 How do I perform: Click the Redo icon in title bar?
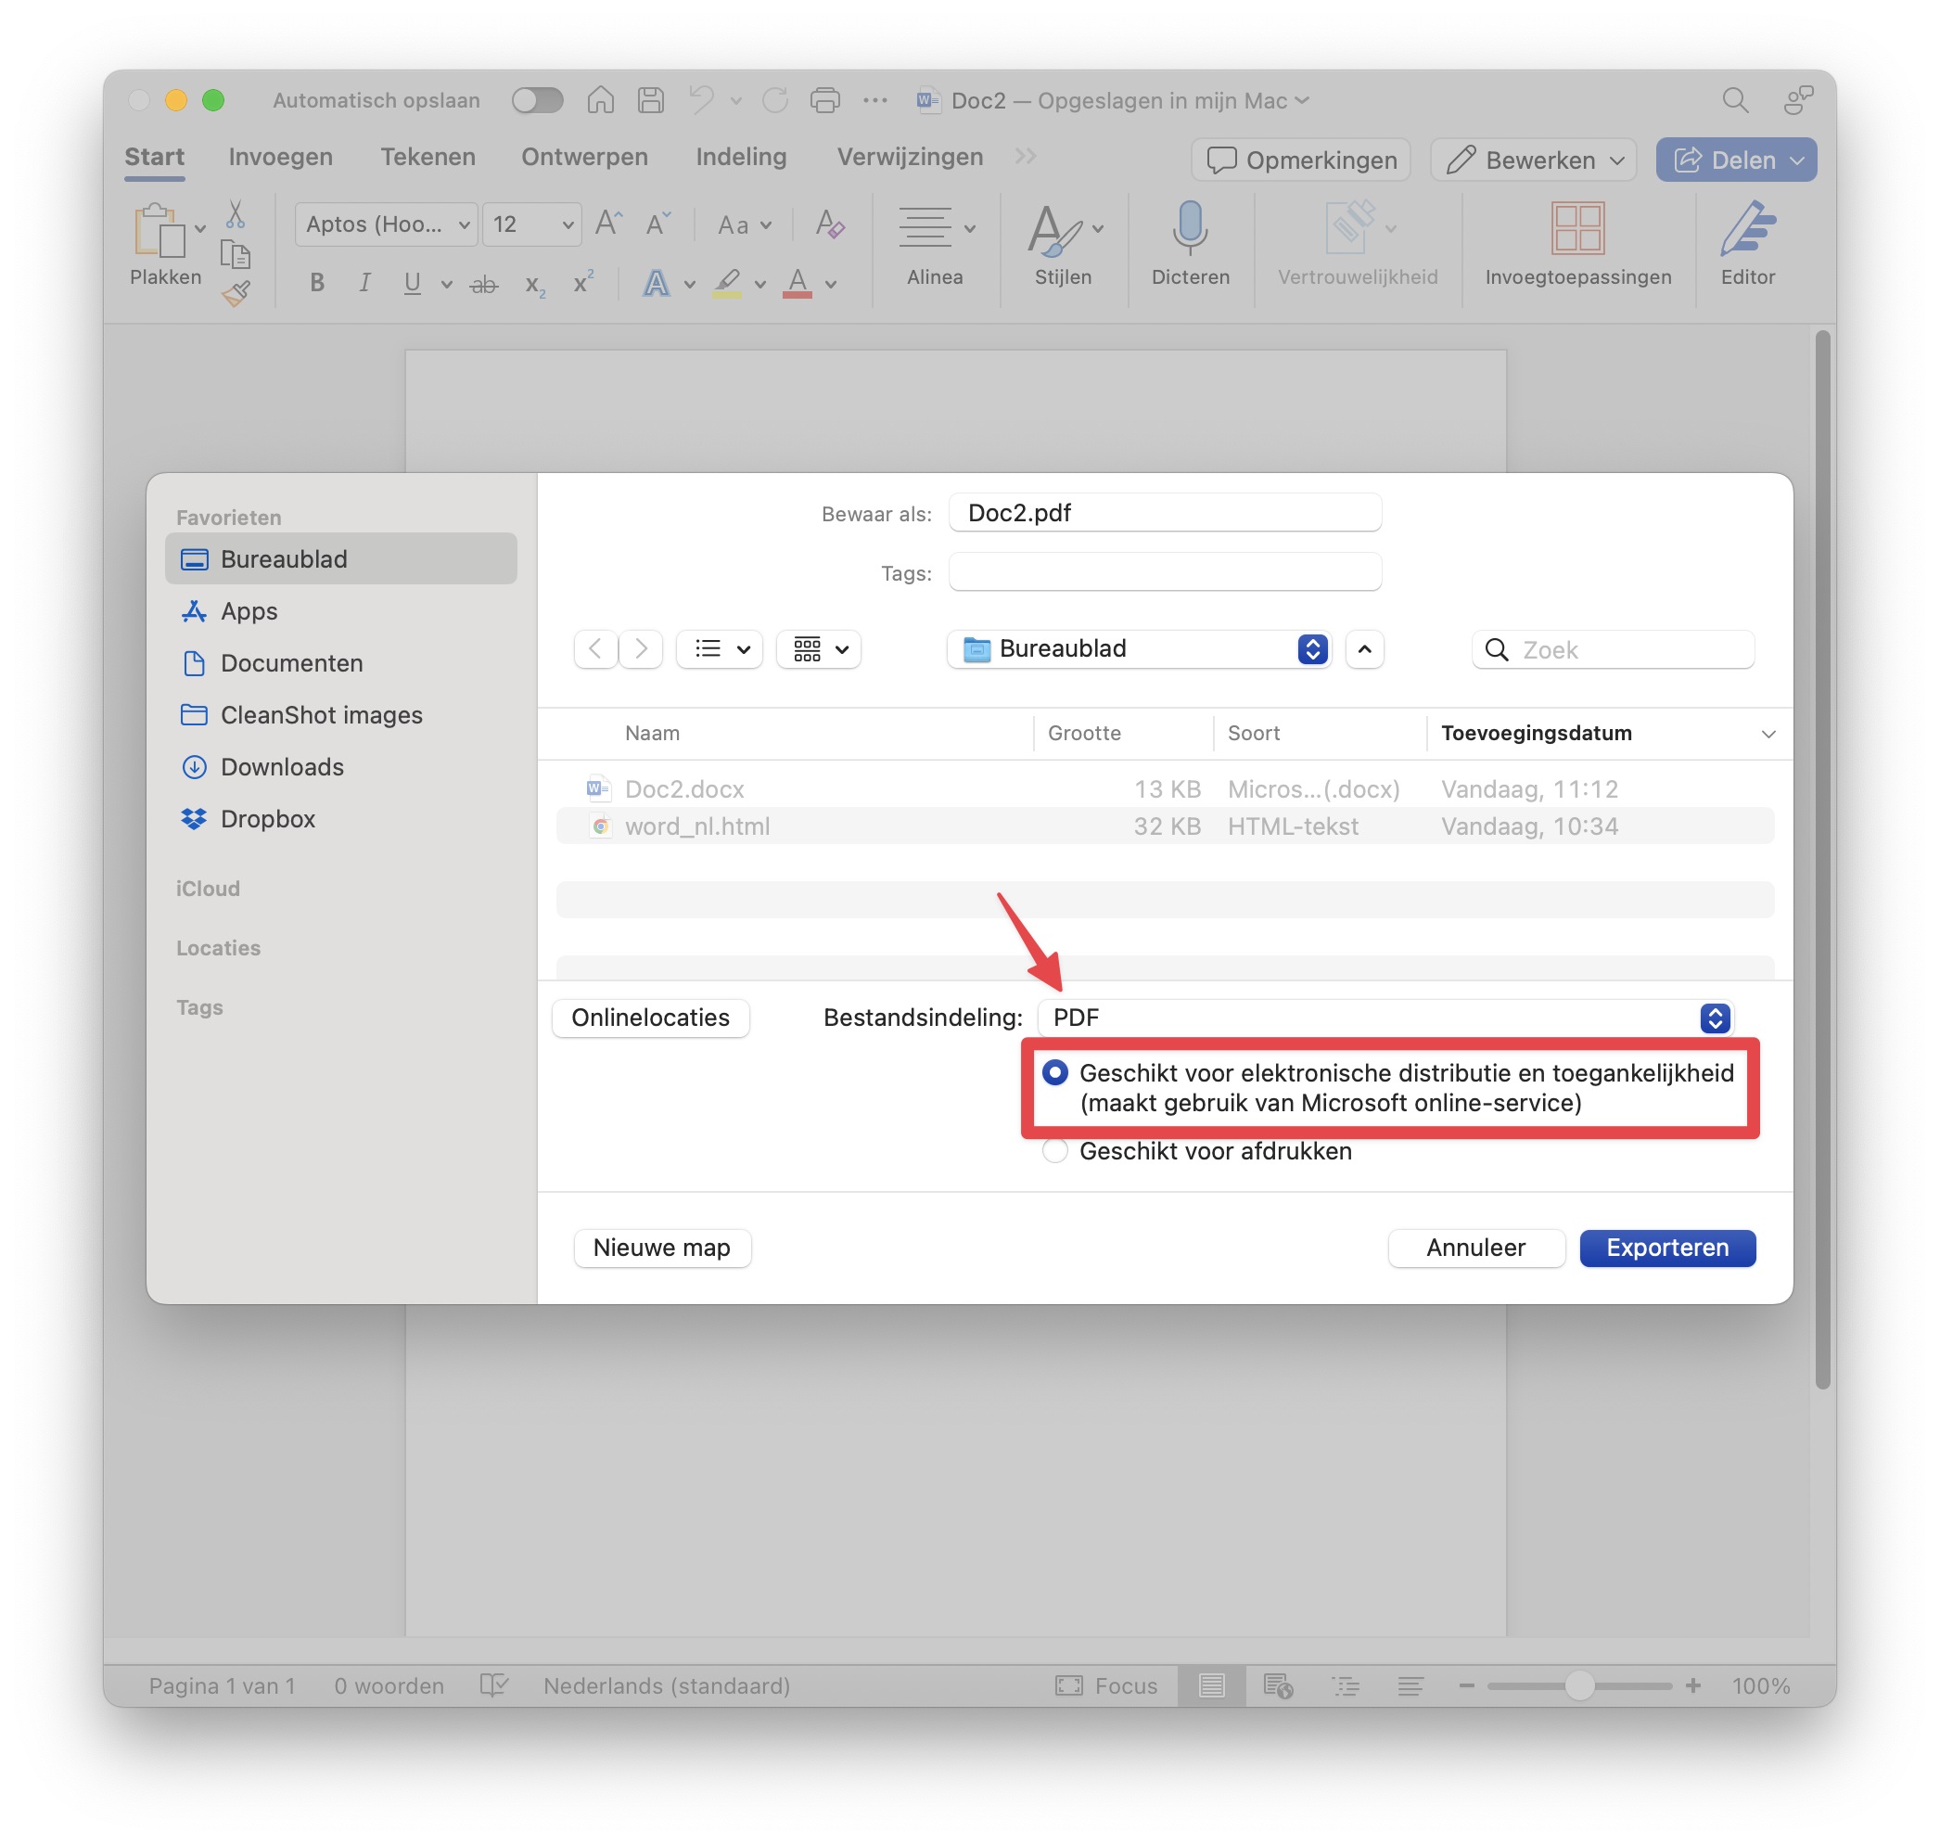(x=775, y=100)
